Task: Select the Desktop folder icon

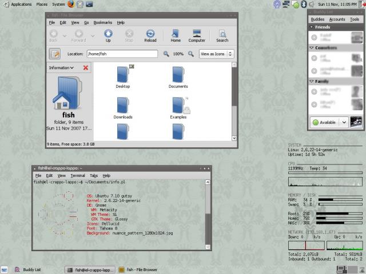Action: 123,75
